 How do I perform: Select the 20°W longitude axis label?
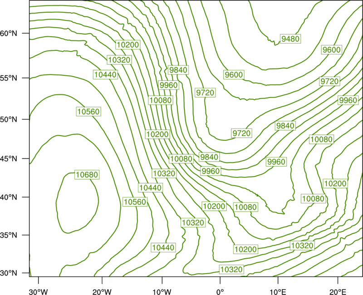coord(102,291)
